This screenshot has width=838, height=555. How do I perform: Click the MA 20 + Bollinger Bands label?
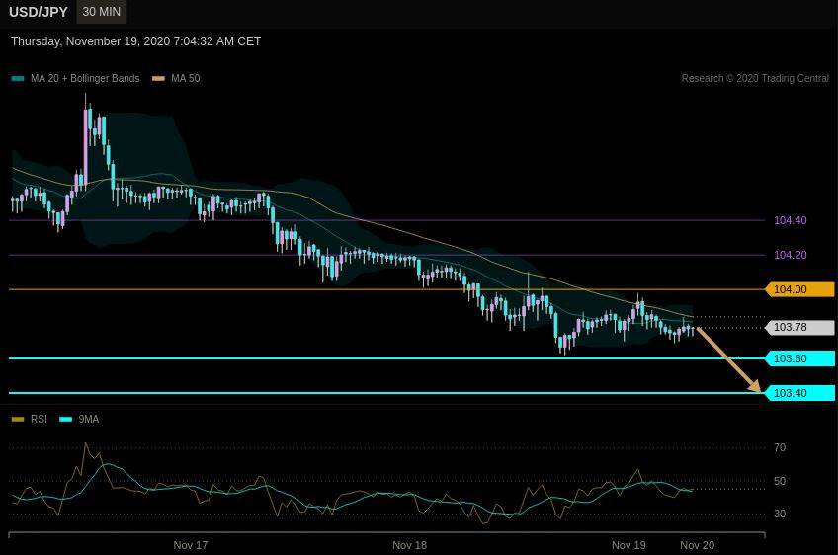(85, 79)
